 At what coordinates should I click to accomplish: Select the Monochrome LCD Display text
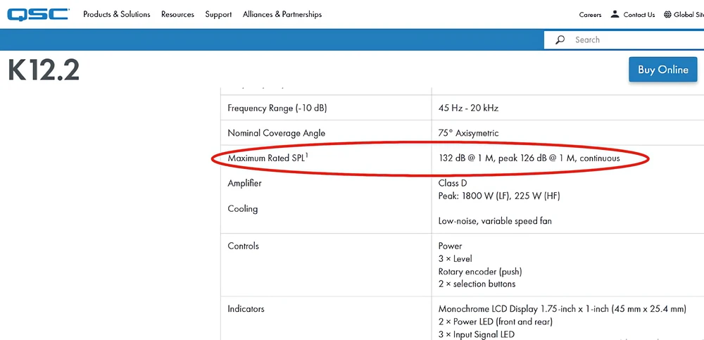pos(562,309)
